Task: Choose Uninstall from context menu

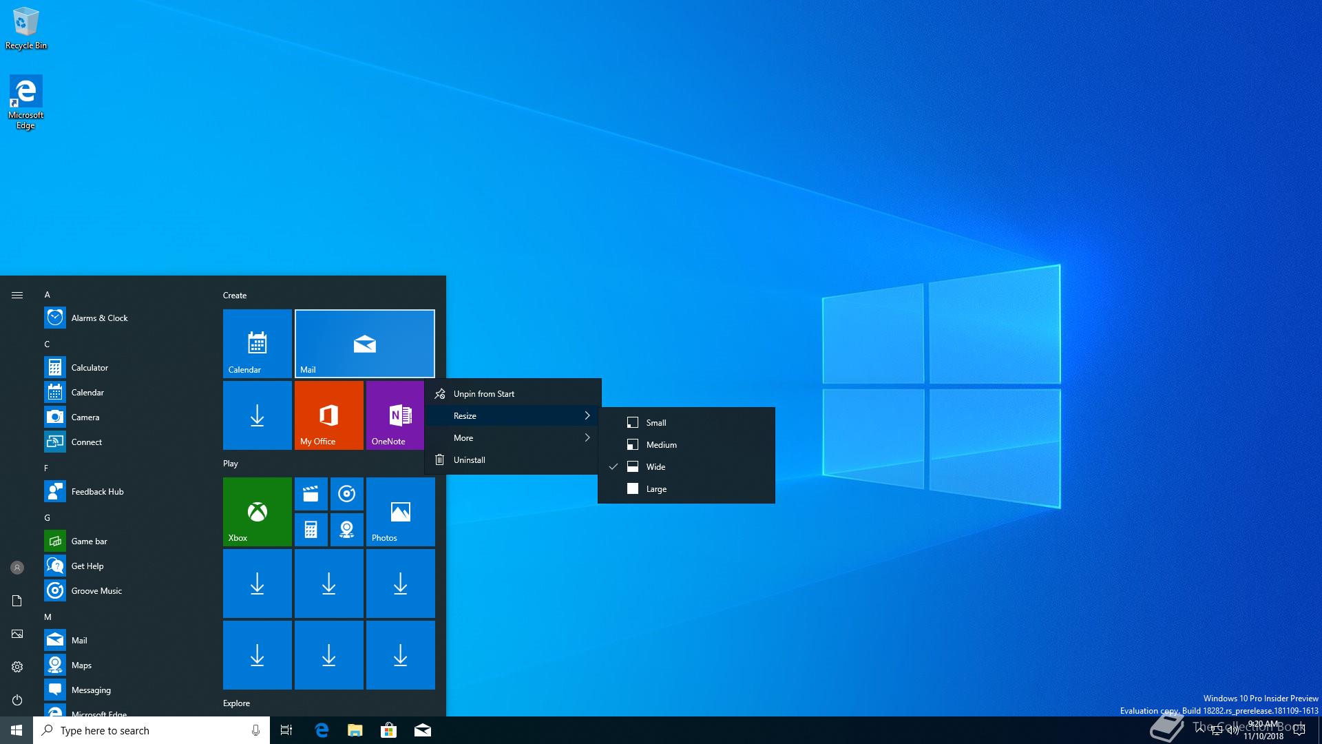Action: click(513, 459)
